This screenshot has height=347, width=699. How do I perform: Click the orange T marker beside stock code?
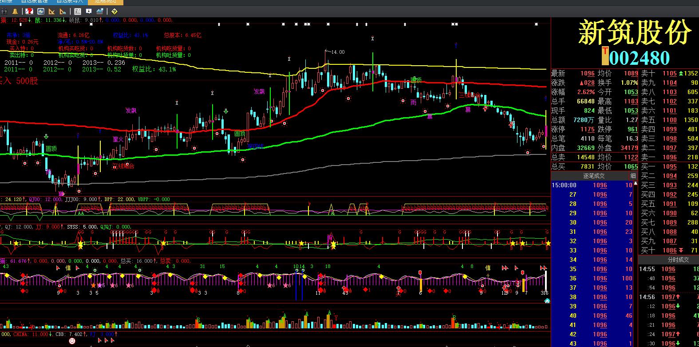click(605, 55)
